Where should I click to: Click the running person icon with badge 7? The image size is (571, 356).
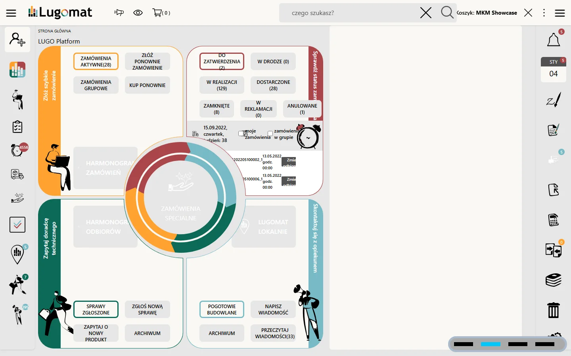[18, 285]
